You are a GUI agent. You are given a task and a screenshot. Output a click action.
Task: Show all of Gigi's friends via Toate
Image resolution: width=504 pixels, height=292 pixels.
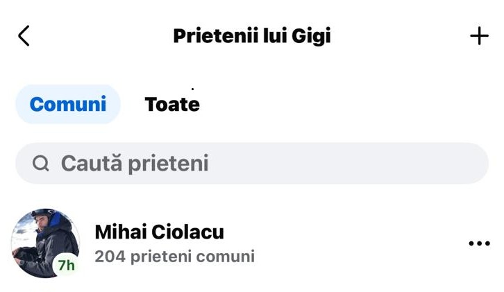pyautogui.click(x=172, y=104)
